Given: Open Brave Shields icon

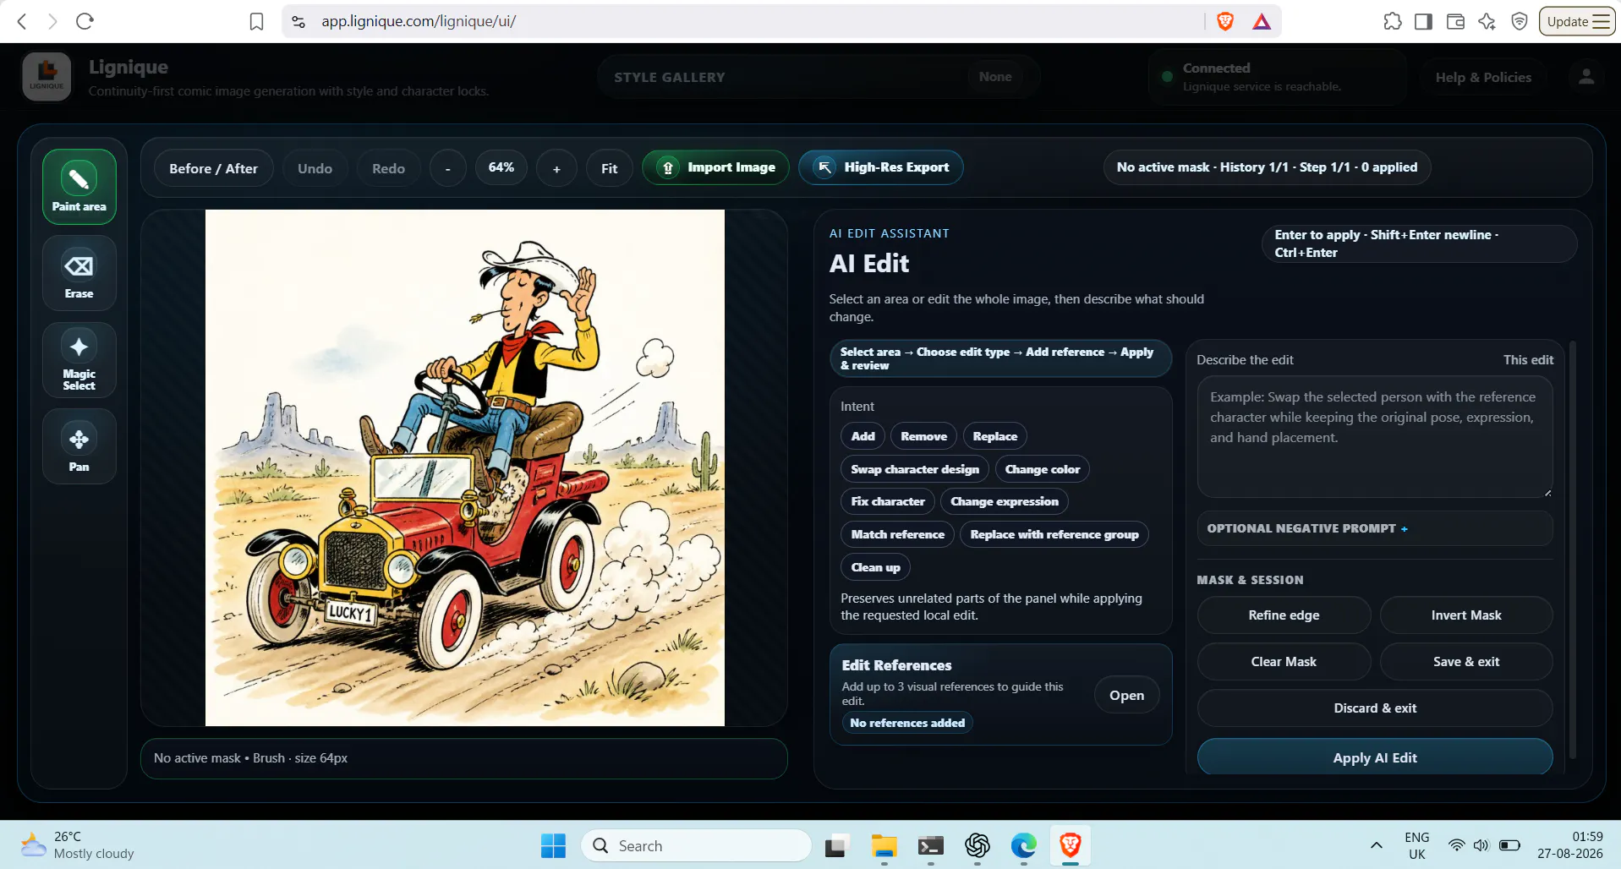Looking at the screenshot, I should [x=1224, y=21].
